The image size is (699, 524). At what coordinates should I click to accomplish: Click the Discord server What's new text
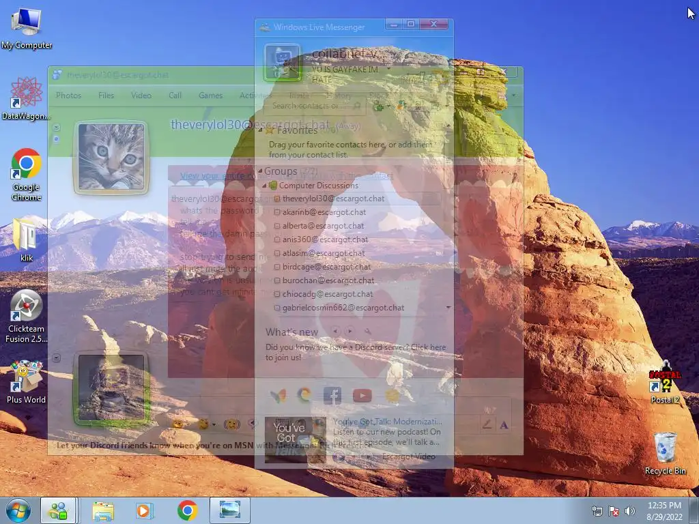[x=355, y=352]
